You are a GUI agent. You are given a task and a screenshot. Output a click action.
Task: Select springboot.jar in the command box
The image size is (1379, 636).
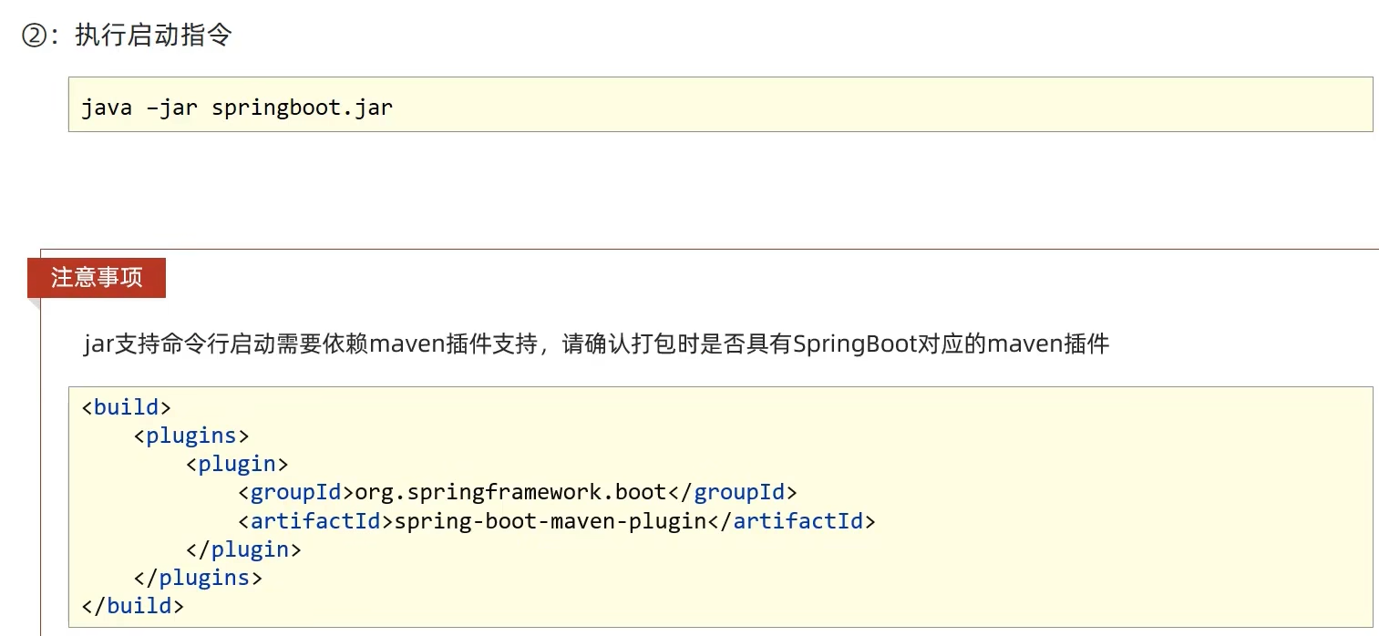pos(302,108)
